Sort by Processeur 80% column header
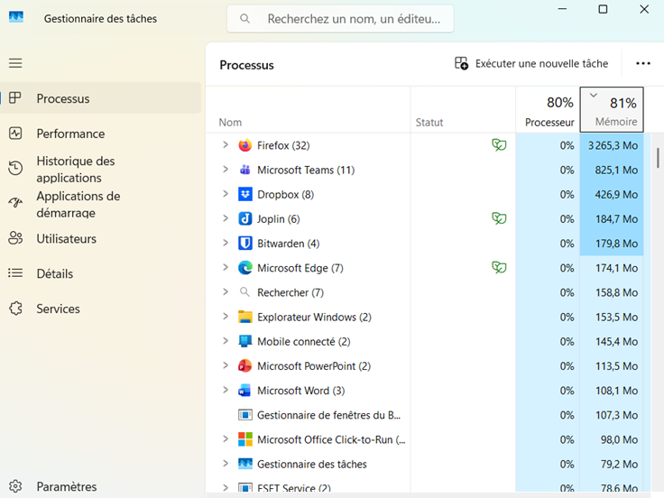 [x=548, y=110]
